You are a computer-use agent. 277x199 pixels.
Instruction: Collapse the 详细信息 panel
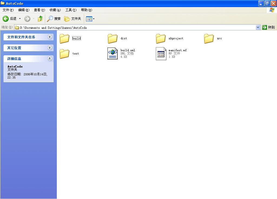[x=50, y=58]
